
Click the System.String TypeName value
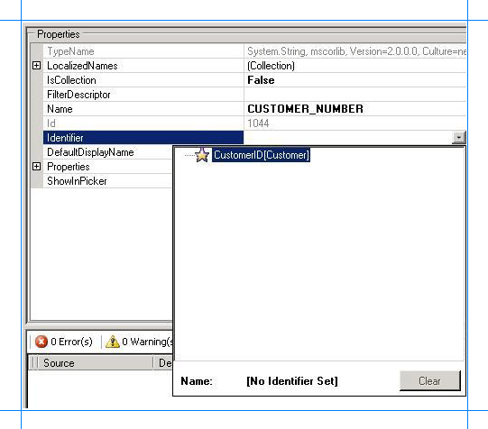point(356,51)
